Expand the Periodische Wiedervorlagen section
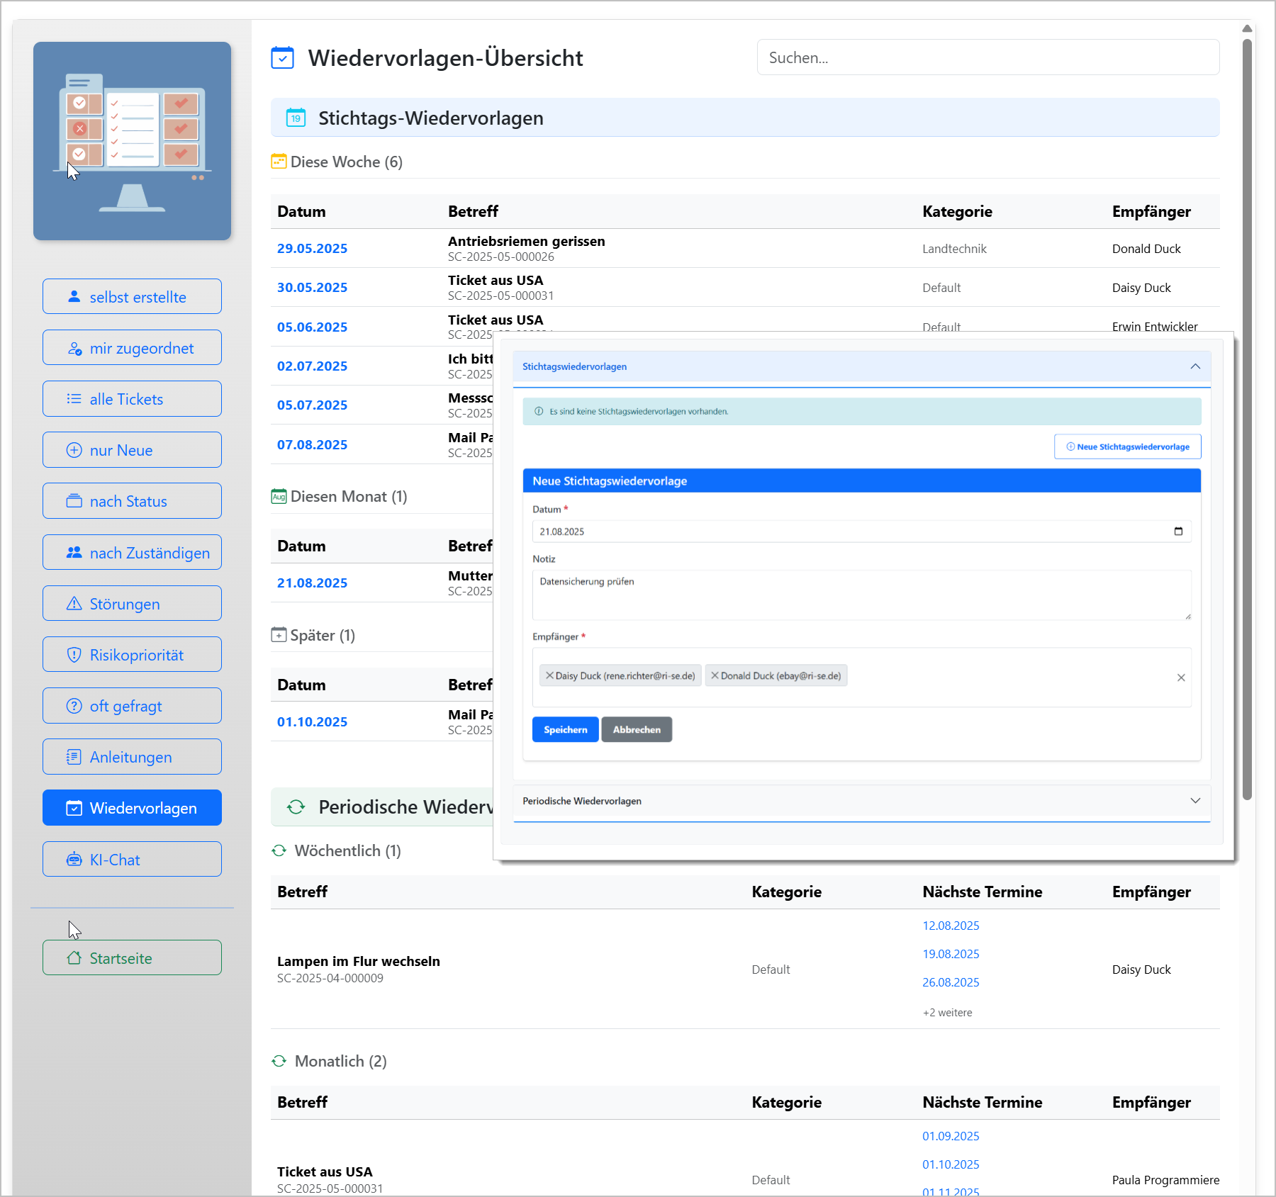The image size is (1276, 1197). point(1195,801)
